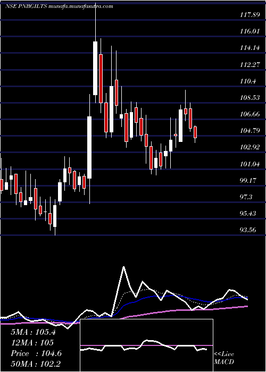Click the Price : 104.6 readout
The image size is (266, 372).
coord(36,353)
